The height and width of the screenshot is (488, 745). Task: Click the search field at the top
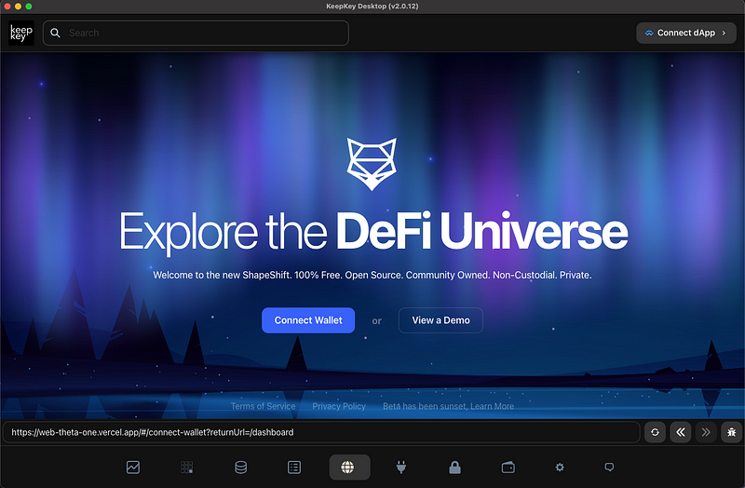coord(196,33)
